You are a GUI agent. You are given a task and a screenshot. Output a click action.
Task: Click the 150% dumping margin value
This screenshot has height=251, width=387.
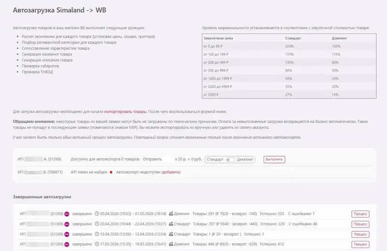[336, 46]
